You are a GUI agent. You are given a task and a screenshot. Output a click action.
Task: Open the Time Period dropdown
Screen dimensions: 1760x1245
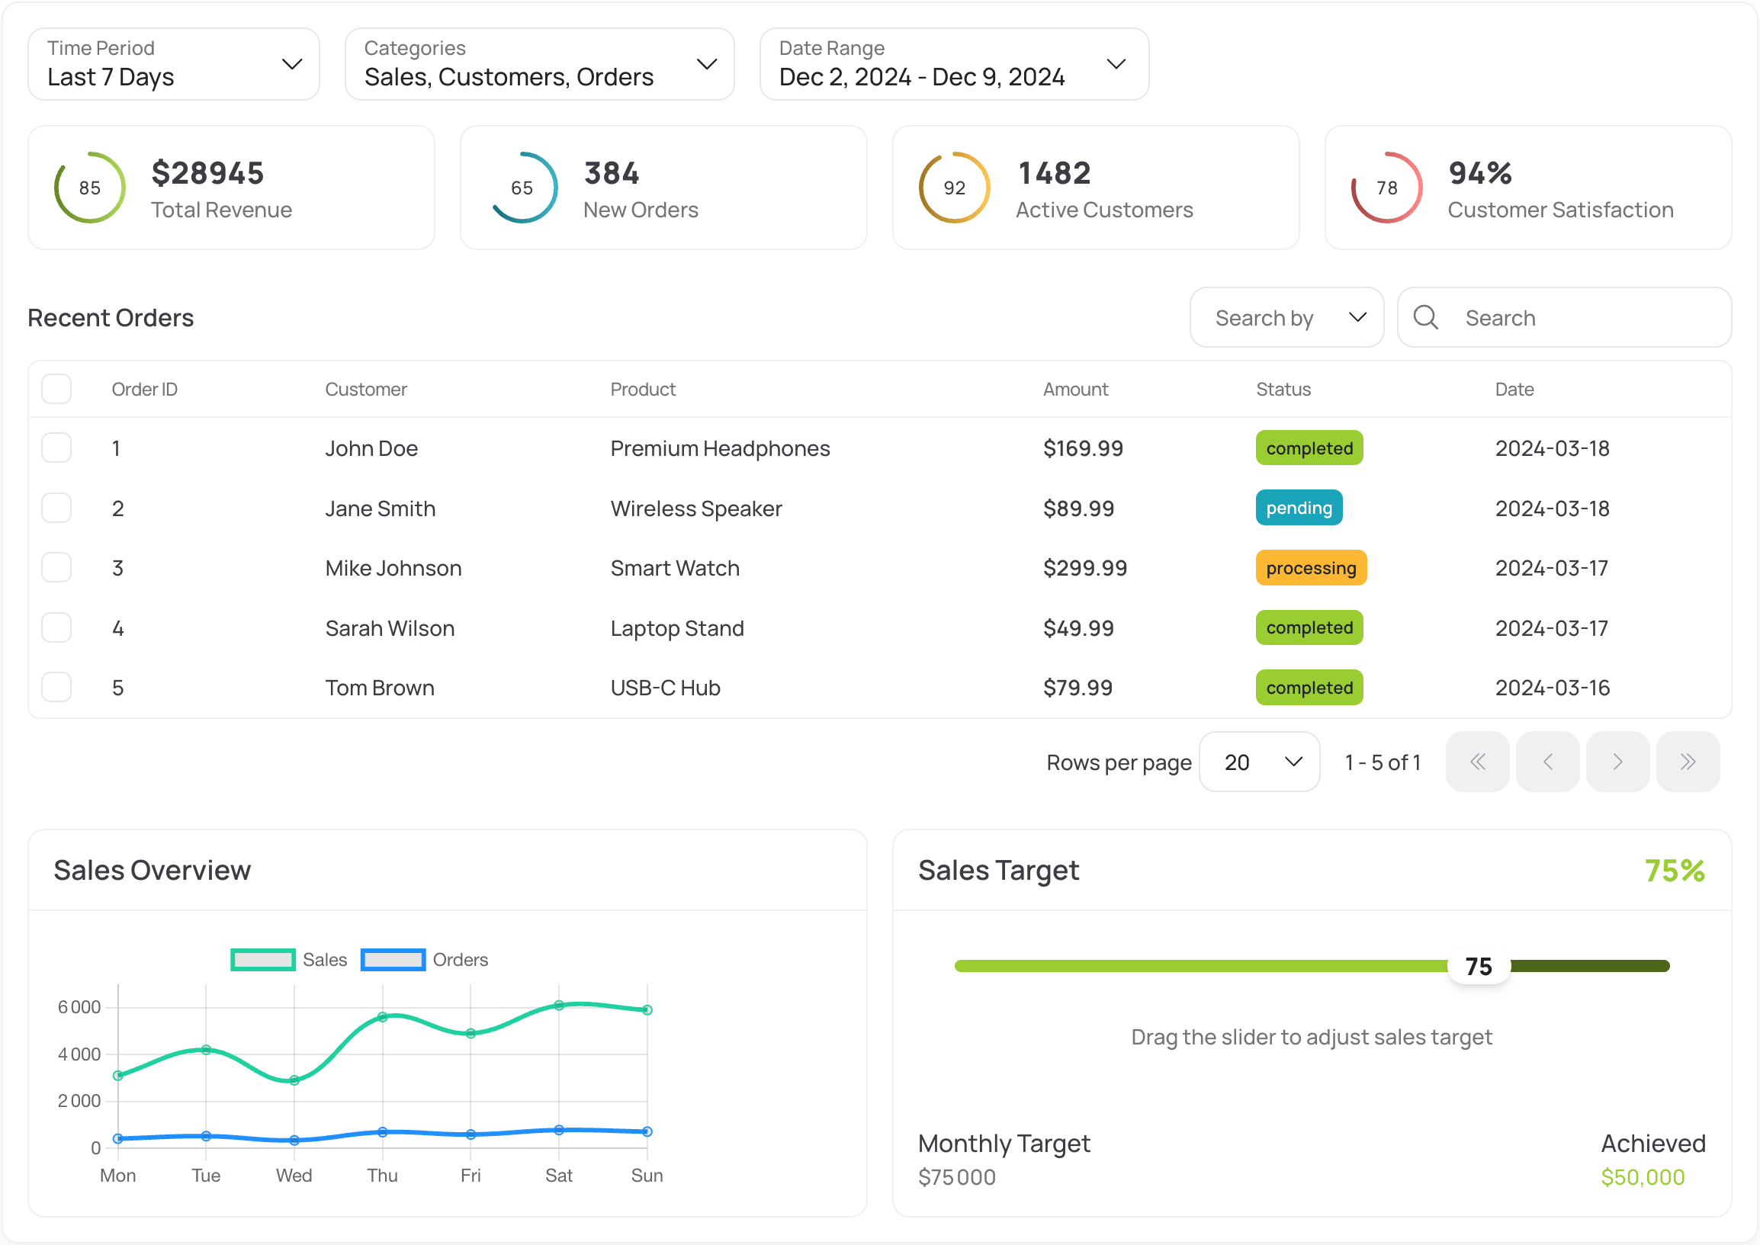tap(173, 64)
